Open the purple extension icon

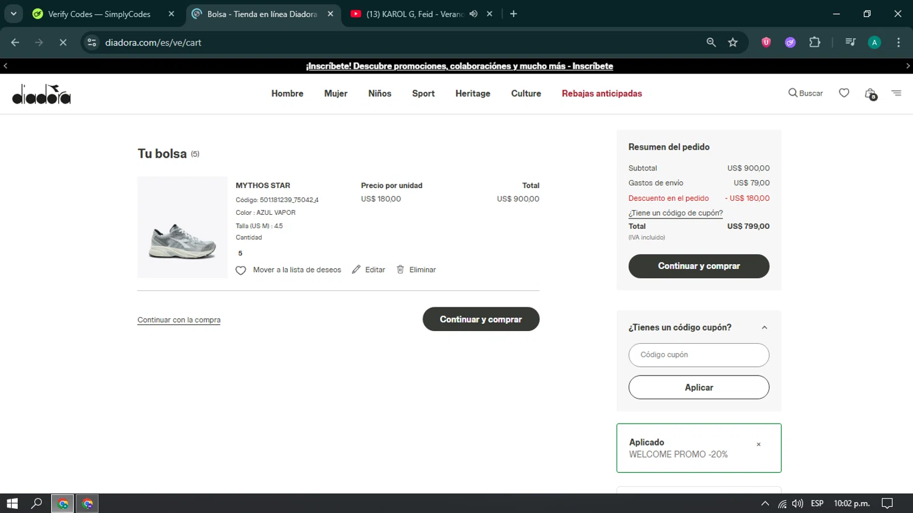point(790,43)
